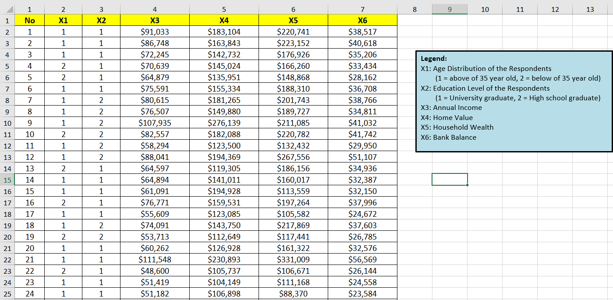The width and height of the screenshot is (613, 300).
Task: Select cell with $141,011
Action: [224, 180]
